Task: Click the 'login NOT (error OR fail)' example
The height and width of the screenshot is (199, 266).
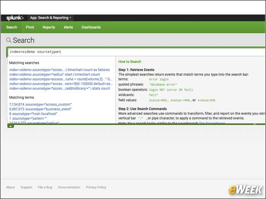Action: tap(171, 90)
